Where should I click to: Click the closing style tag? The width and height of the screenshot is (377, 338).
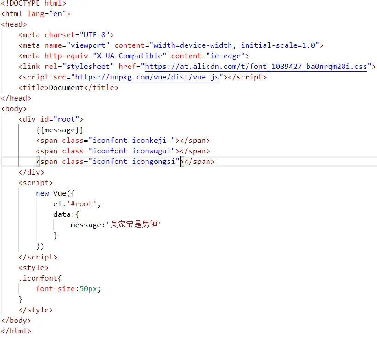pyautogui.click(x=36, y=310)
